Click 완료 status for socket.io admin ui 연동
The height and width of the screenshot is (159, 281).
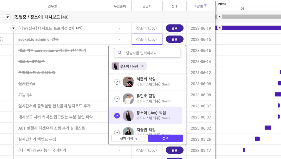coord(175,39)
